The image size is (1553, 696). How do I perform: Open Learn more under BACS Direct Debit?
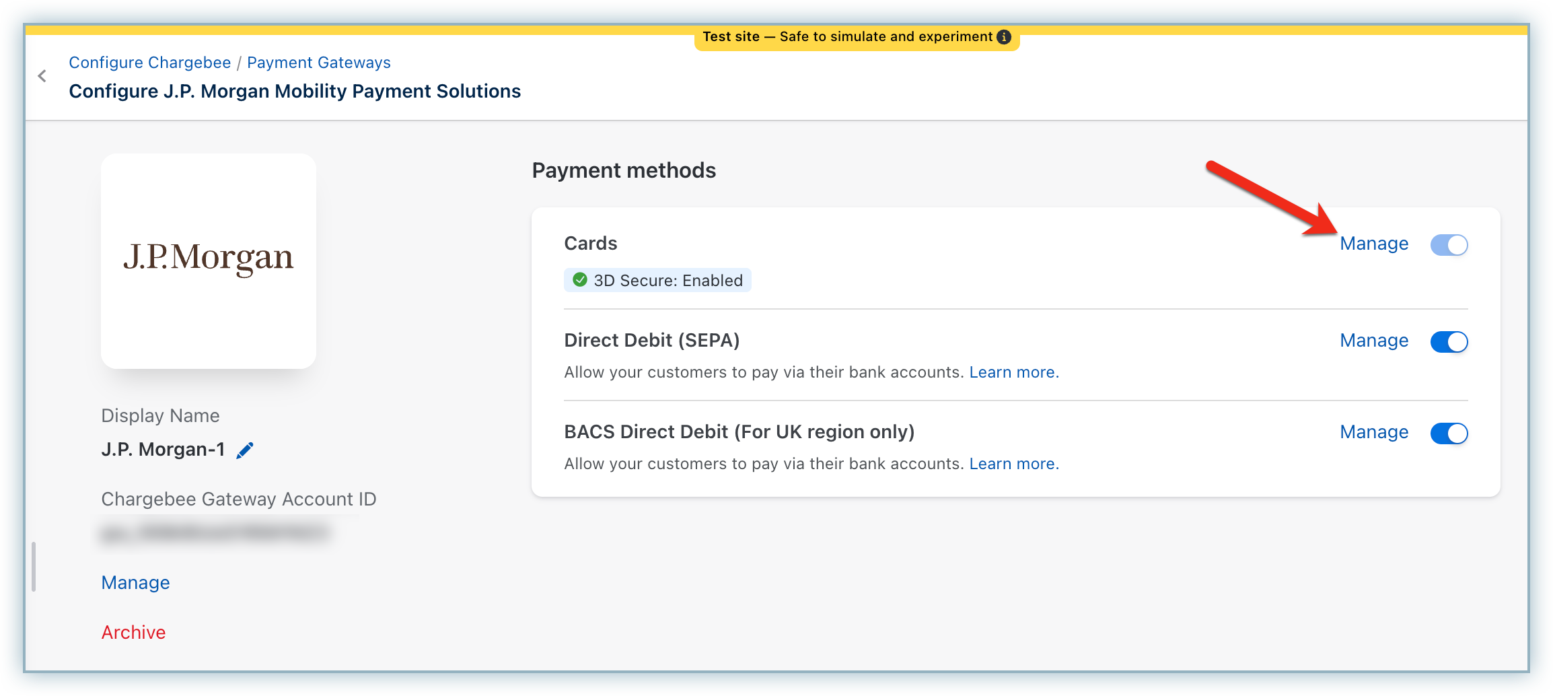tap(1013, 464)
